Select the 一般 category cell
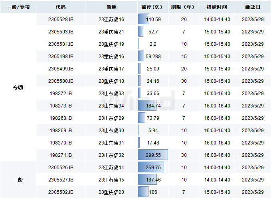271x199 pixels. (18, 180)
